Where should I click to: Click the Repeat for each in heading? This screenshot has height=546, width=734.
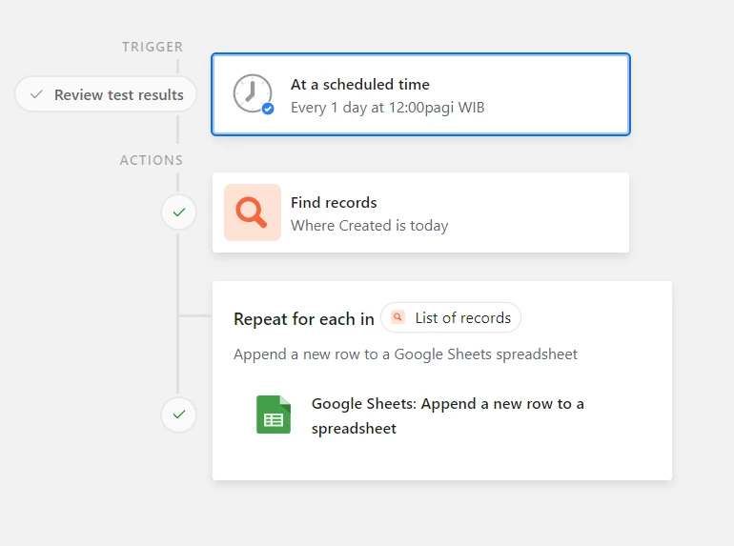click(x=304, y=318)
